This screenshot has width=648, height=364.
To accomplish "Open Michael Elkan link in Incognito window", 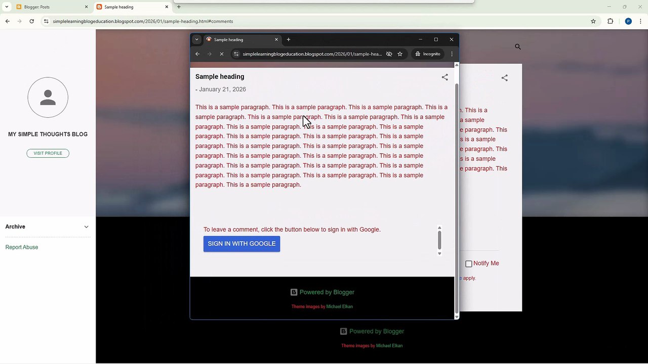I will 340,306.
